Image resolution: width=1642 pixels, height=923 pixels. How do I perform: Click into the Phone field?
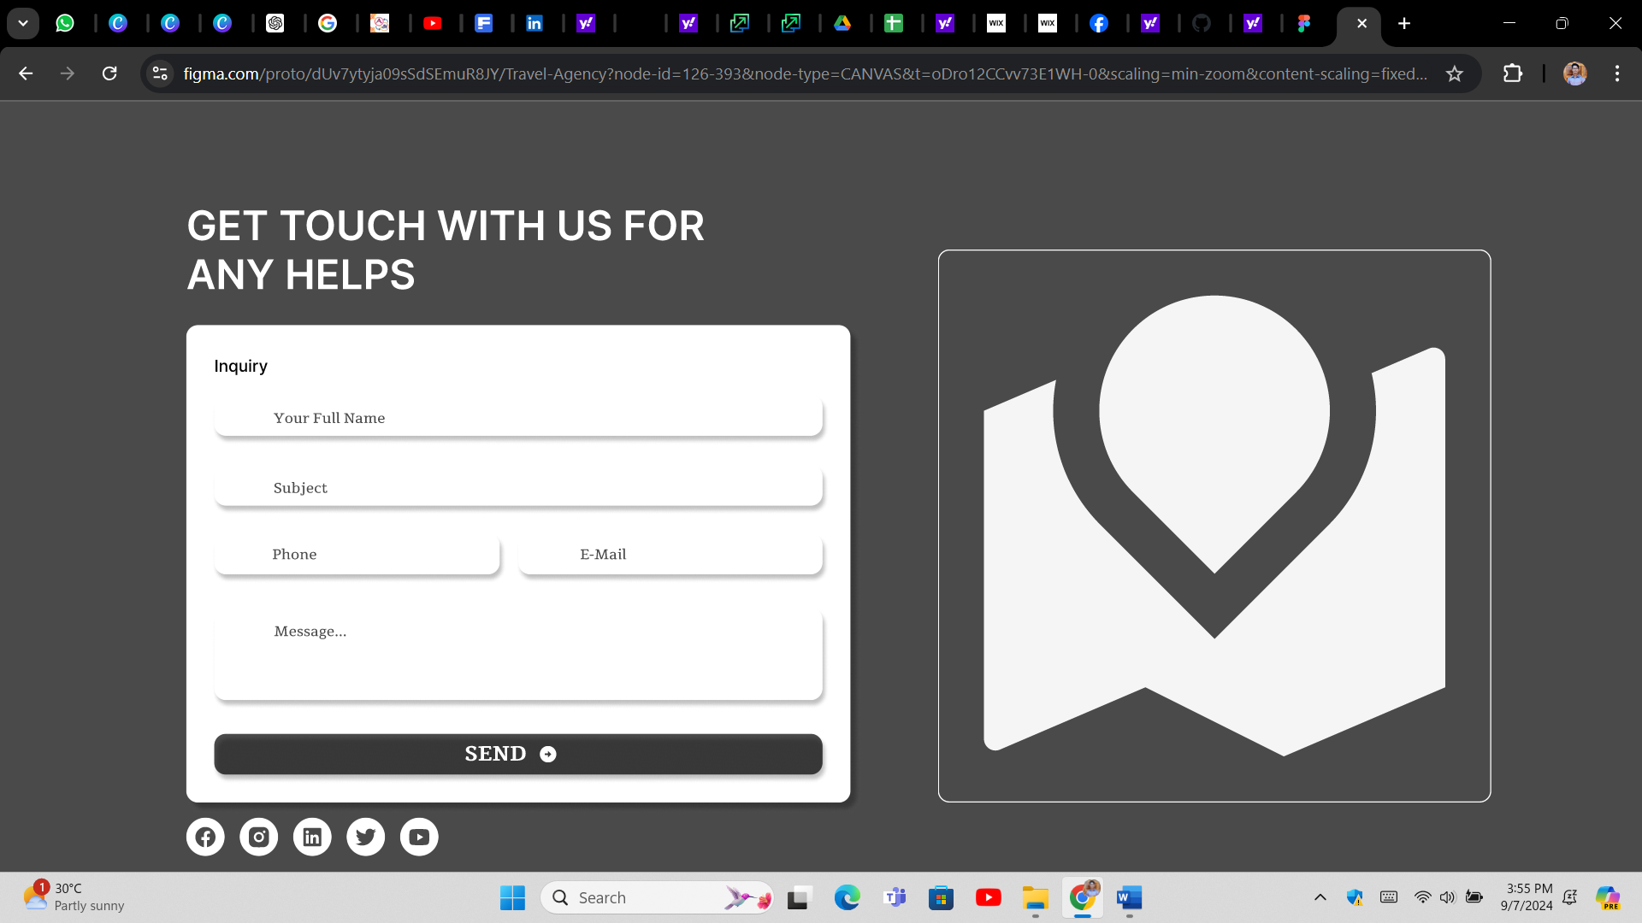pos(357,555)
